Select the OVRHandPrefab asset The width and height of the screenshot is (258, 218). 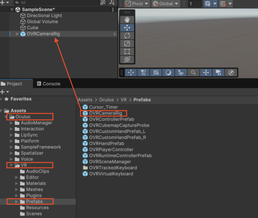(107, 143)
